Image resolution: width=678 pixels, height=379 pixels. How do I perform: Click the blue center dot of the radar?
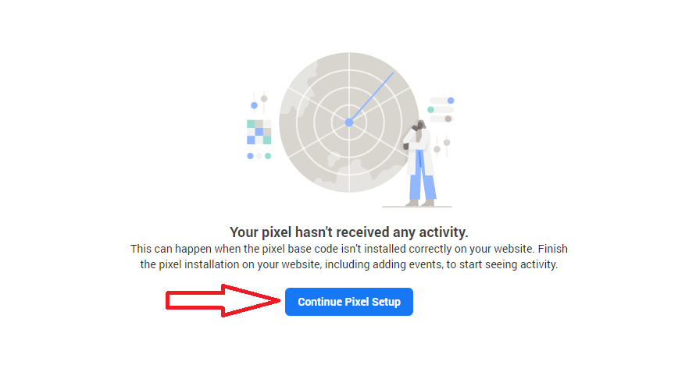(x=348, y=122)
